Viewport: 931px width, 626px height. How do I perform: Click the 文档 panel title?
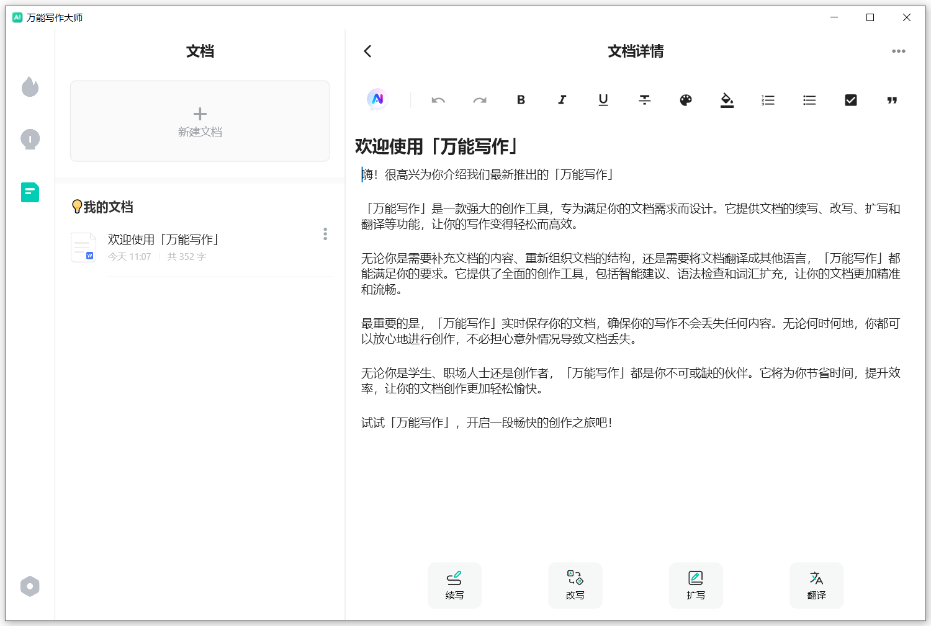click(x=200, y=51)
